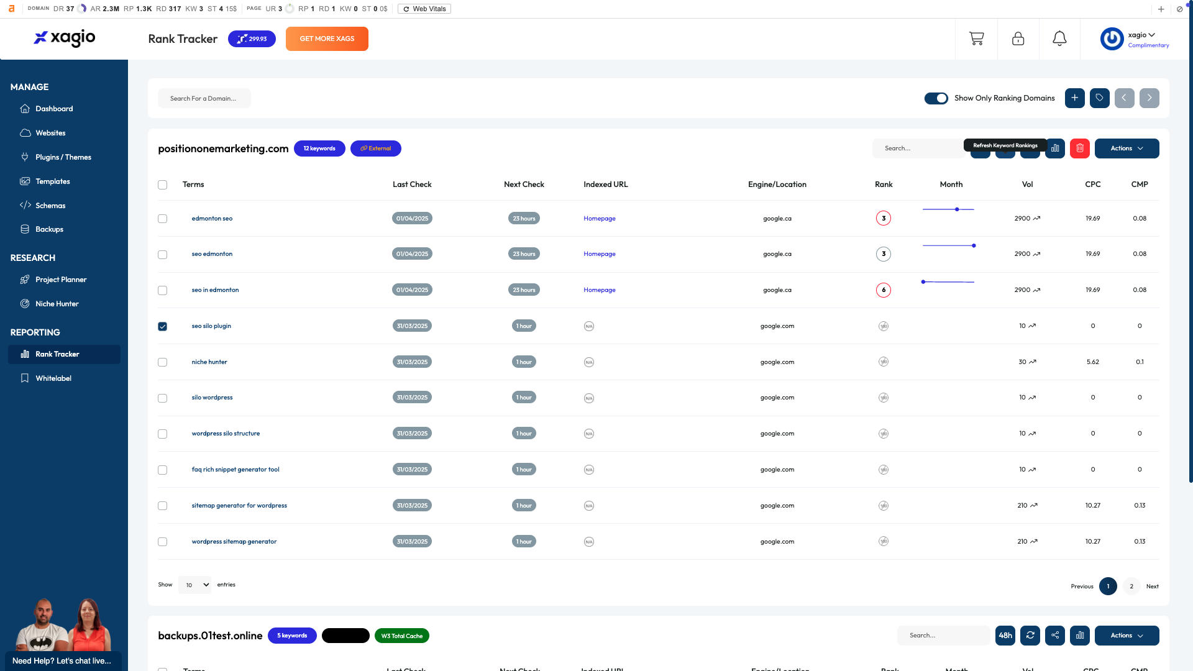Expand the xagio account menu
Screen dimensions: 1193x671
(1141, 35)
